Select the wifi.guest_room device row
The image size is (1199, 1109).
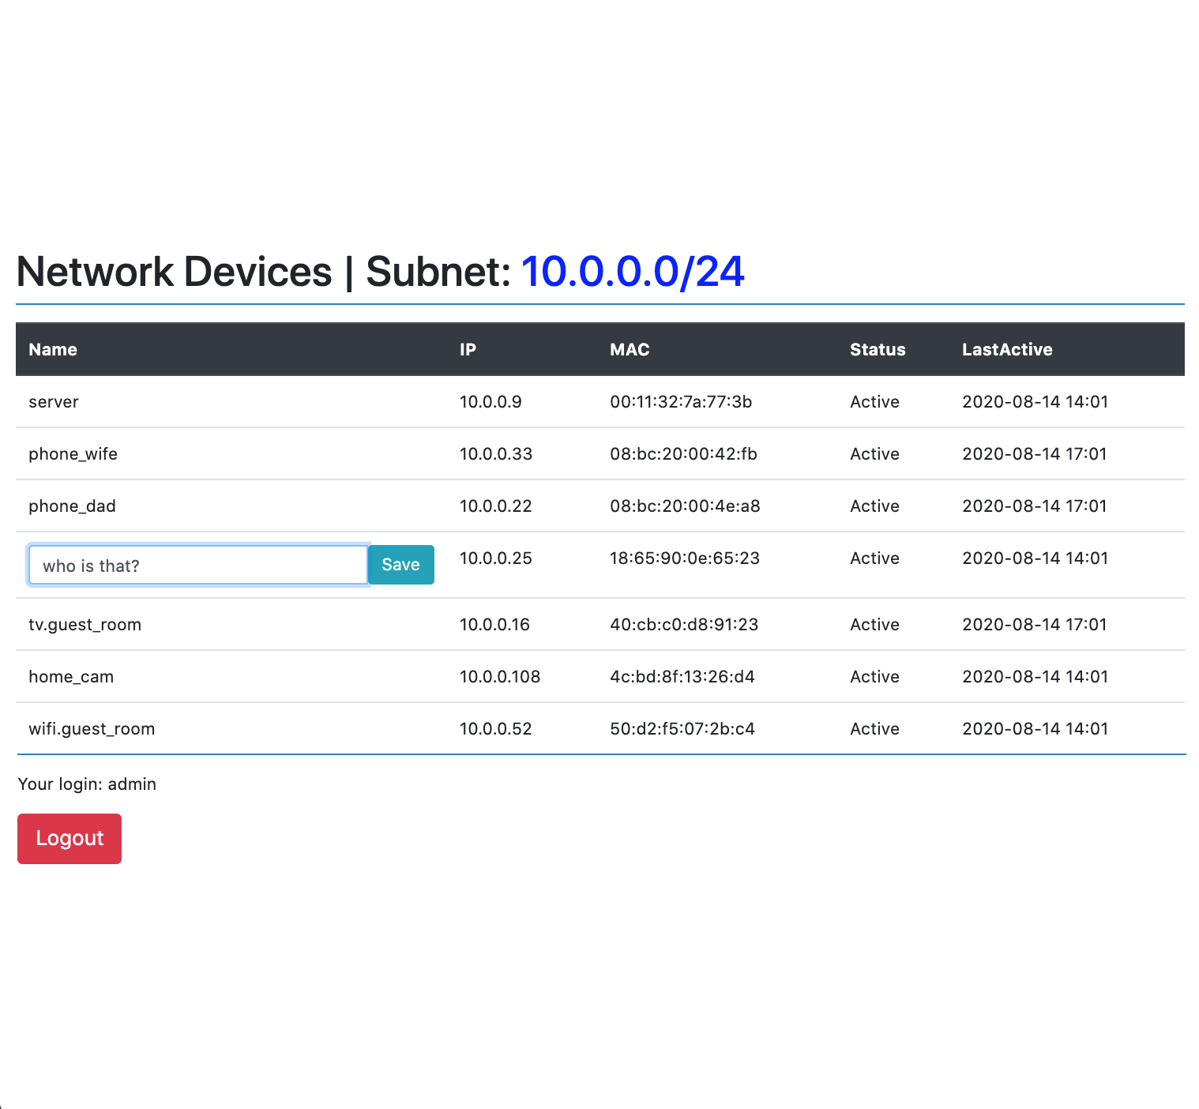pyautogui.click(x=92, y=728)
